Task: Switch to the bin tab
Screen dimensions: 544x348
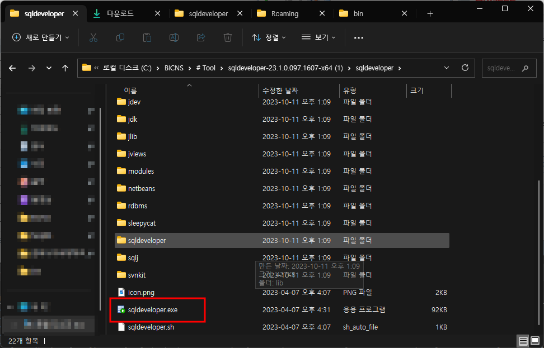Action: (x=358, y=14)
